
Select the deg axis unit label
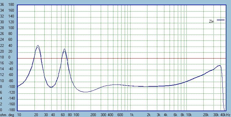click(11, 115)
